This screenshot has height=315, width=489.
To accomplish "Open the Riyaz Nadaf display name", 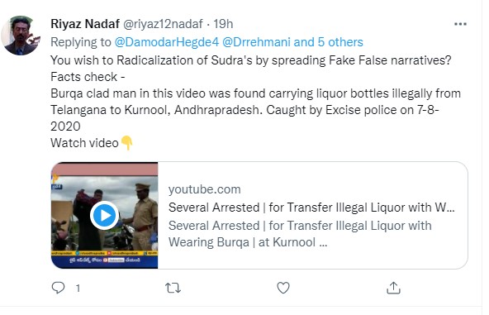I will [85, 24].
